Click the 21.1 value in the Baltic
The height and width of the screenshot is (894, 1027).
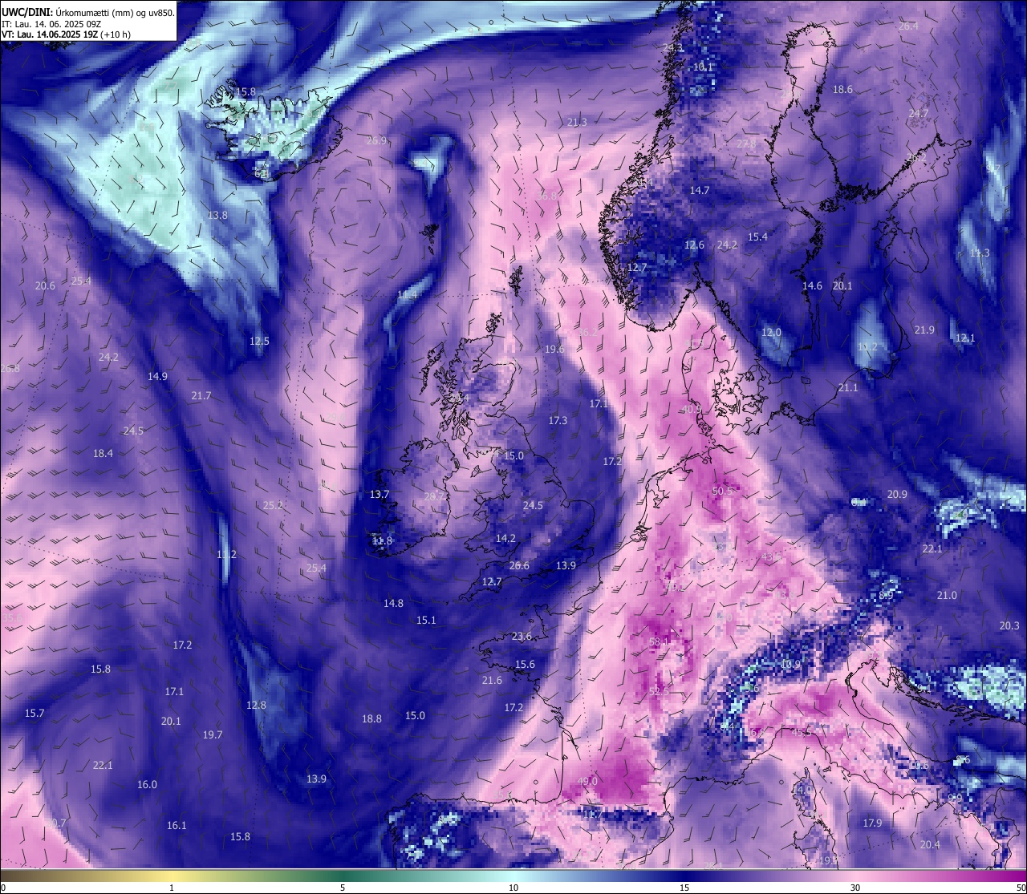click(848, 387)
